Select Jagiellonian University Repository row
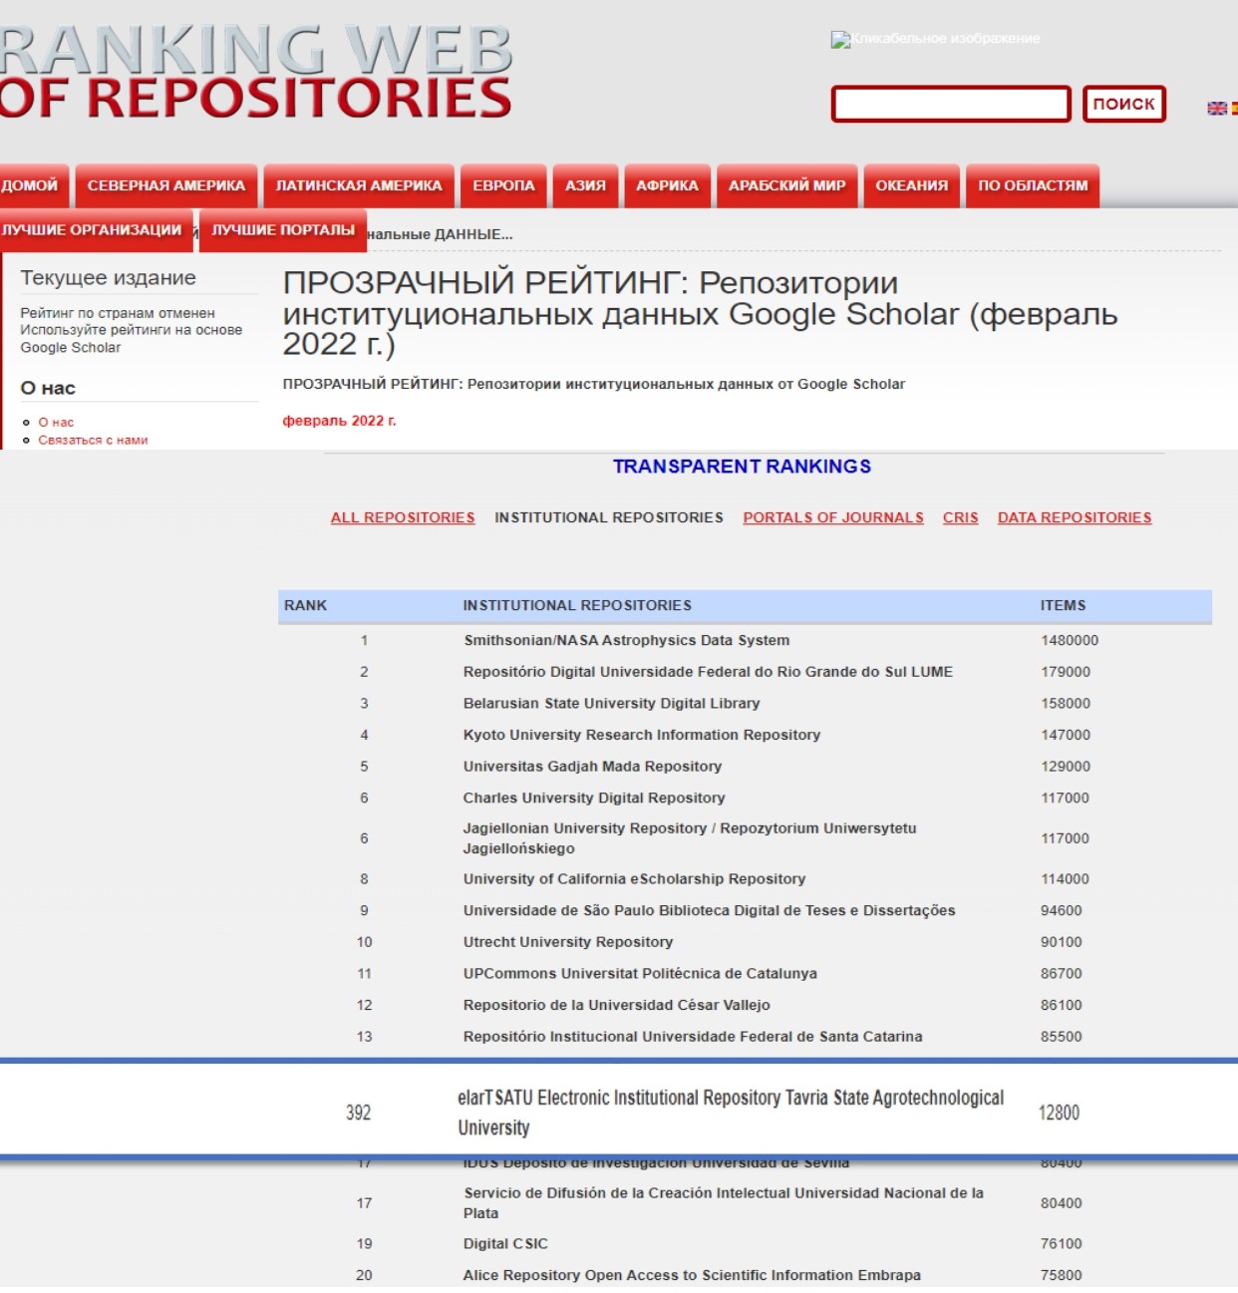Image resolution: width=1238 pixels, height=1293 pixels. [x=745, y=838]
